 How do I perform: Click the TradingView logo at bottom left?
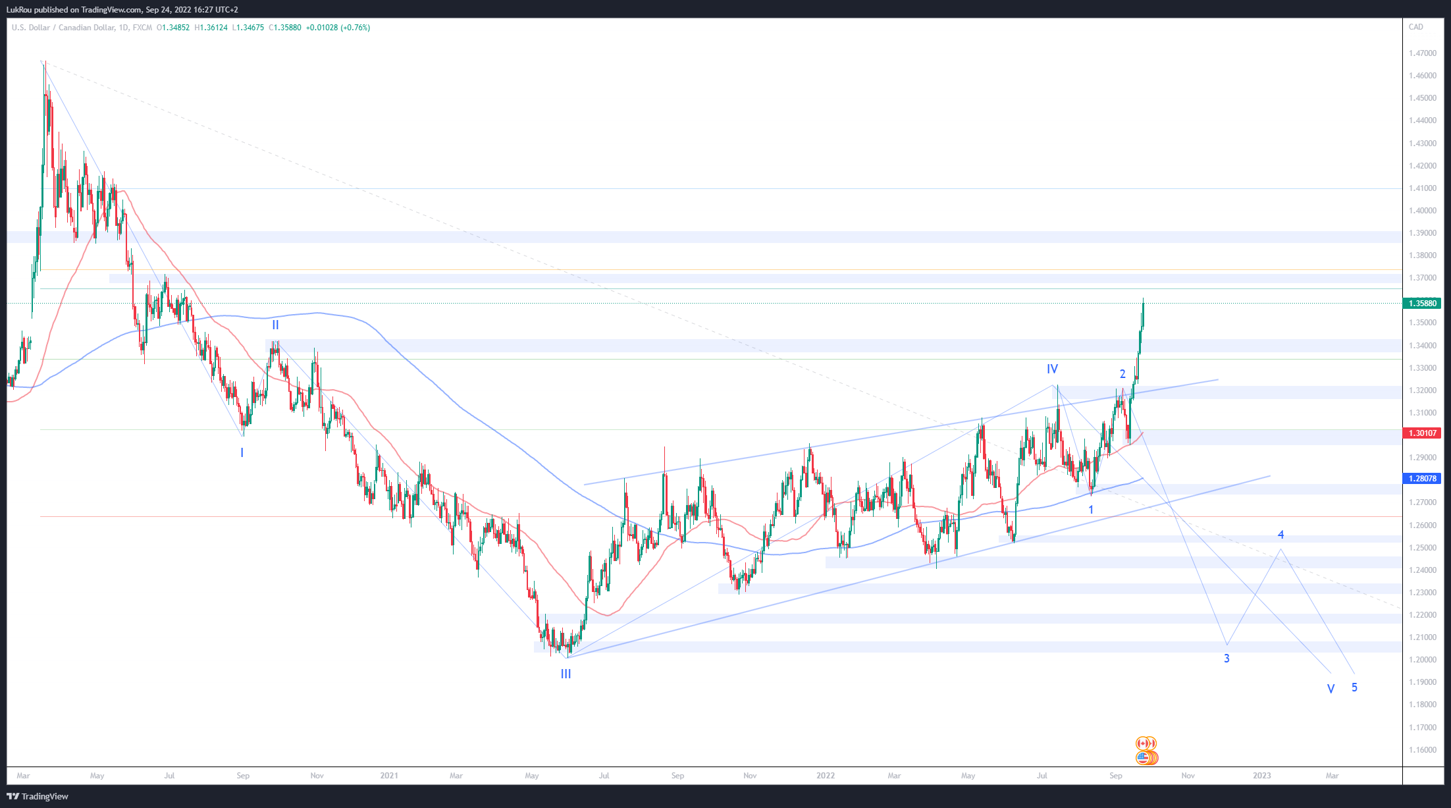(38, 796)
